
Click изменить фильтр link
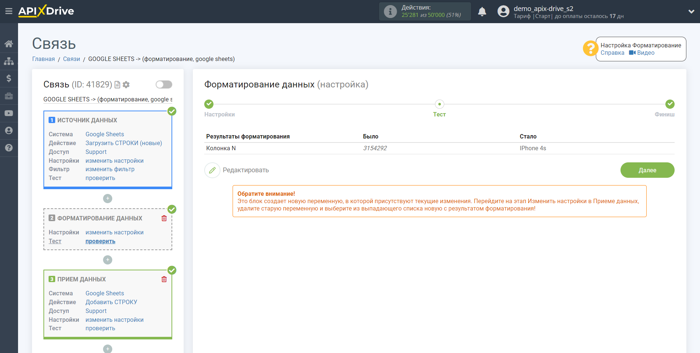110,169
